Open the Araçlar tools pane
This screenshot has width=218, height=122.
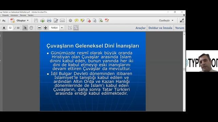pyautogui.click(x=140, y=28)
